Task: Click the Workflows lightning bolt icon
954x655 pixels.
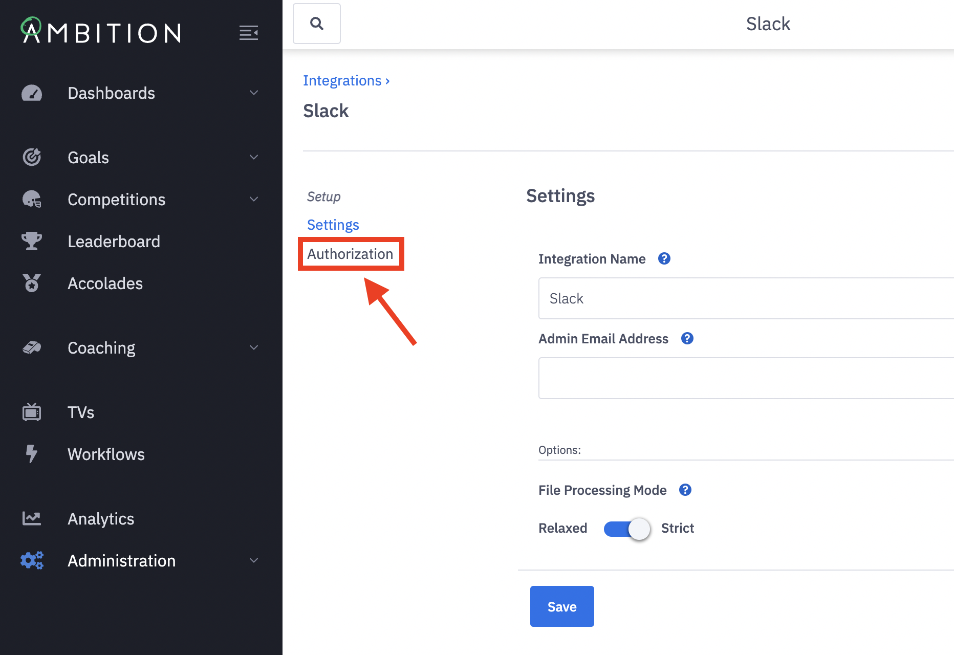Action: 32,454
